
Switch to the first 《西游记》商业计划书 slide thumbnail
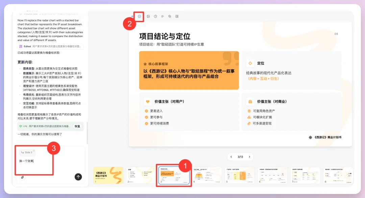coord(108,175)
